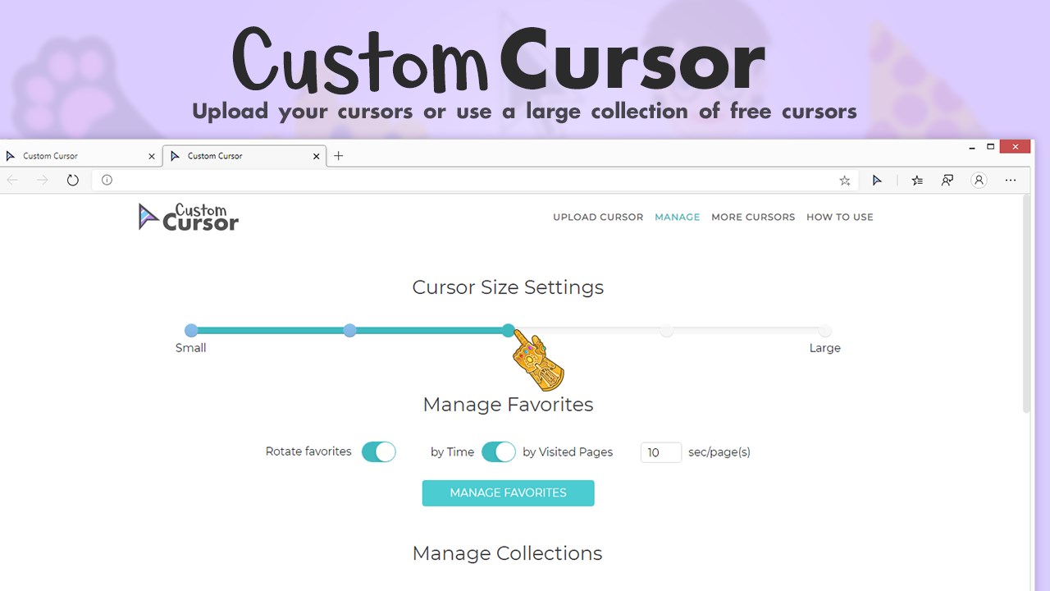Click the "by Visited Pages" label
The image size is (1050, 591).
[568, 452]
